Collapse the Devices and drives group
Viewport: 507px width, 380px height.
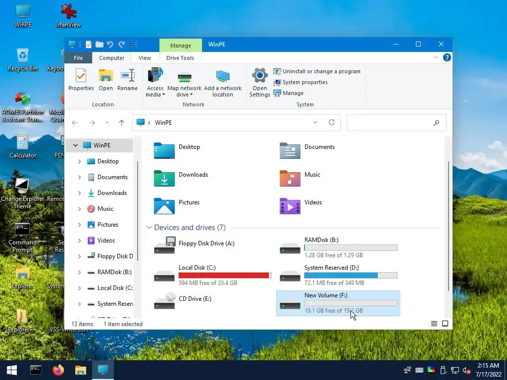149,228
